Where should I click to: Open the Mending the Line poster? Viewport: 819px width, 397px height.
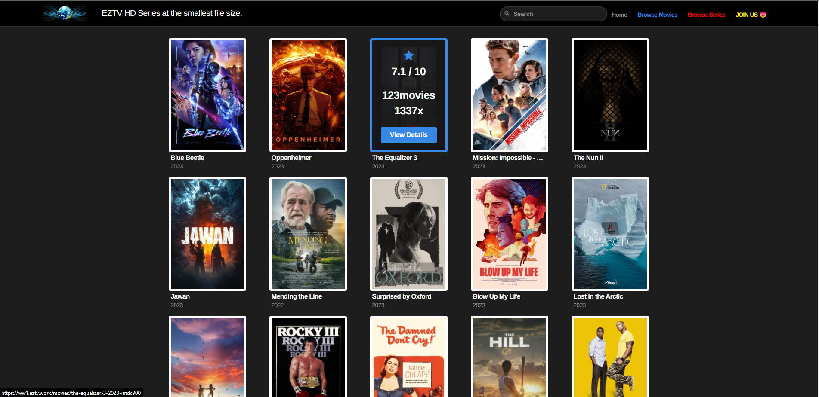pyautogui.click(x=308, y=234)
